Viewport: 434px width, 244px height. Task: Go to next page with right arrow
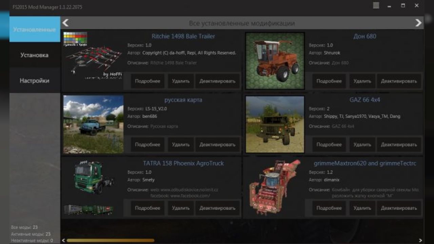pos(418,23)
